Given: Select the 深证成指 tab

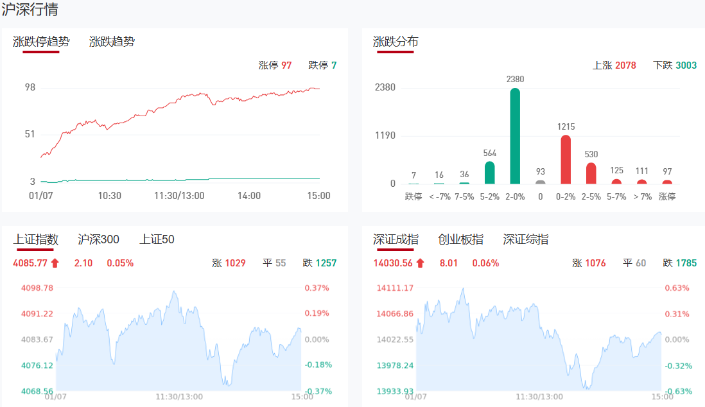Looking at the screenshot, I should [396, 239].
